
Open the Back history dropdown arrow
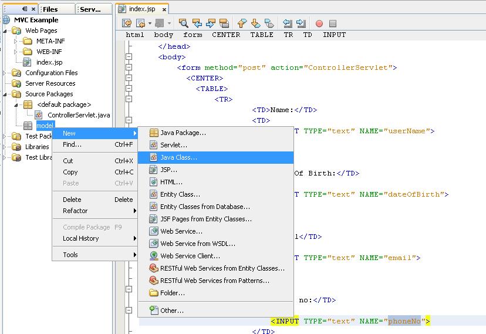click(150, 23)
